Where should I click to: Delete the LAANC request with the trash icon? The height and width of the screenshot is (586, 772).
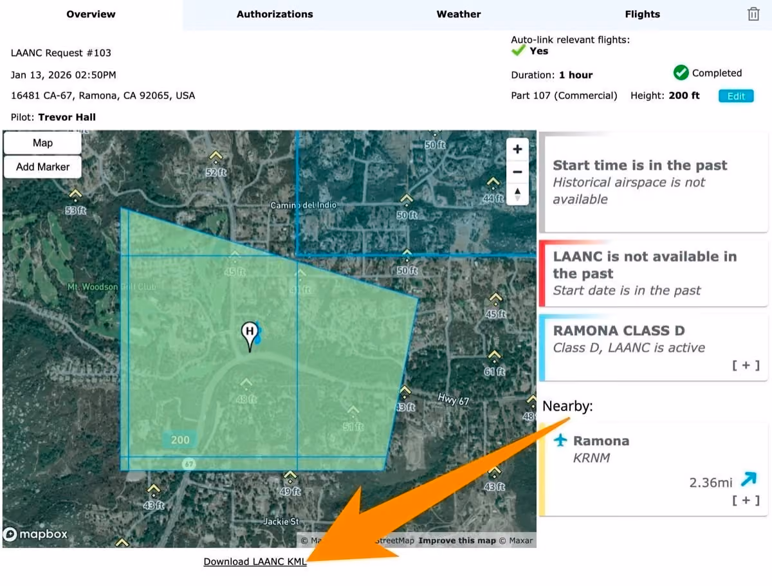[x=753, y=14]
